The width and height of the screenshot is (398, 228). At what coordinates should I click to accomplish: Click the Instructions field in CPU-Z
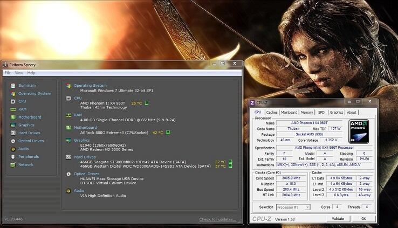[324, 165]
